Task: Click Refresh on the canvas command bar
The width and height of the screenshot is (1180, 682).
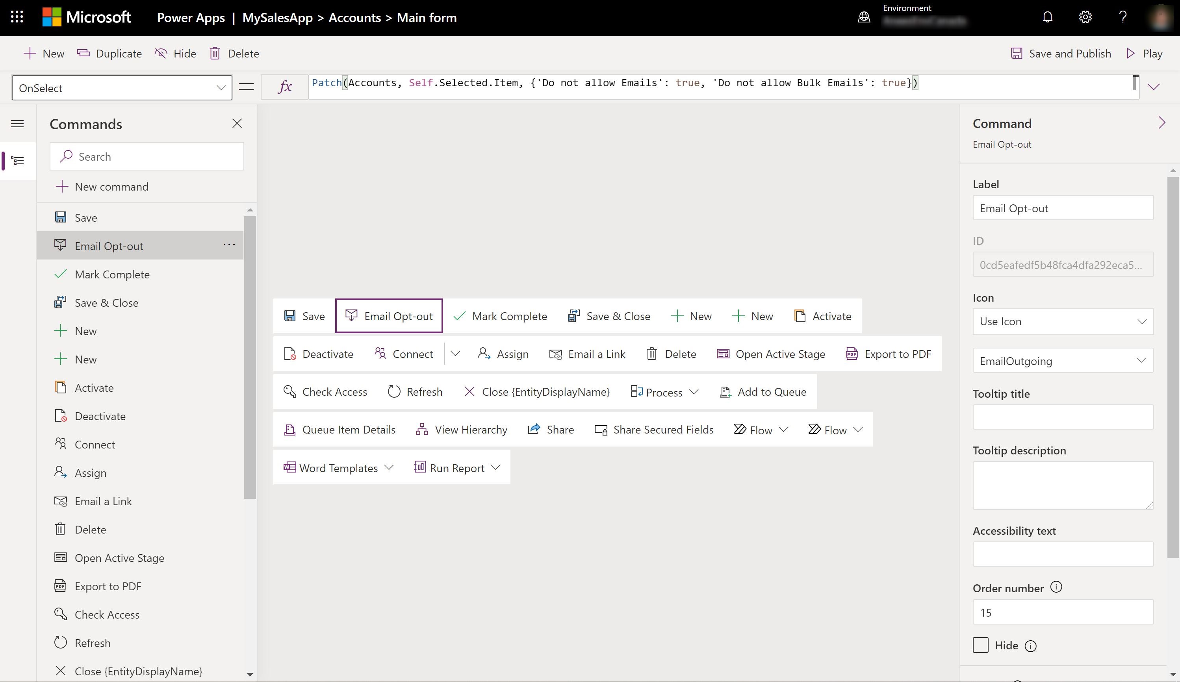Action: 415,391
